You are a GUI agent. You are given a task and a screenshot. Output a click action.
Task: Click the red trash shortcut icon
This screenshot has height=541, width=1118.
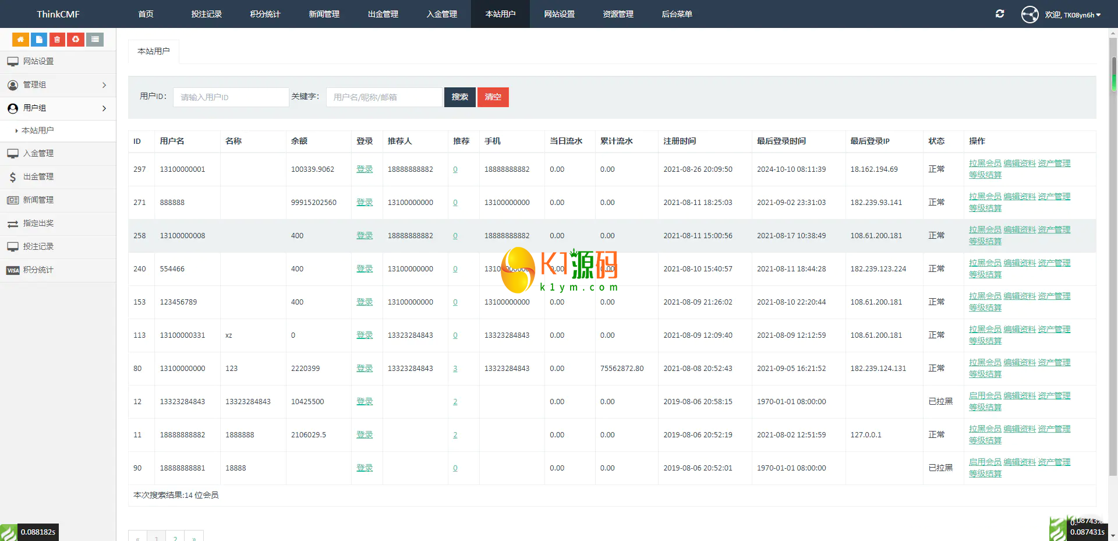click(x=57, y=40)
